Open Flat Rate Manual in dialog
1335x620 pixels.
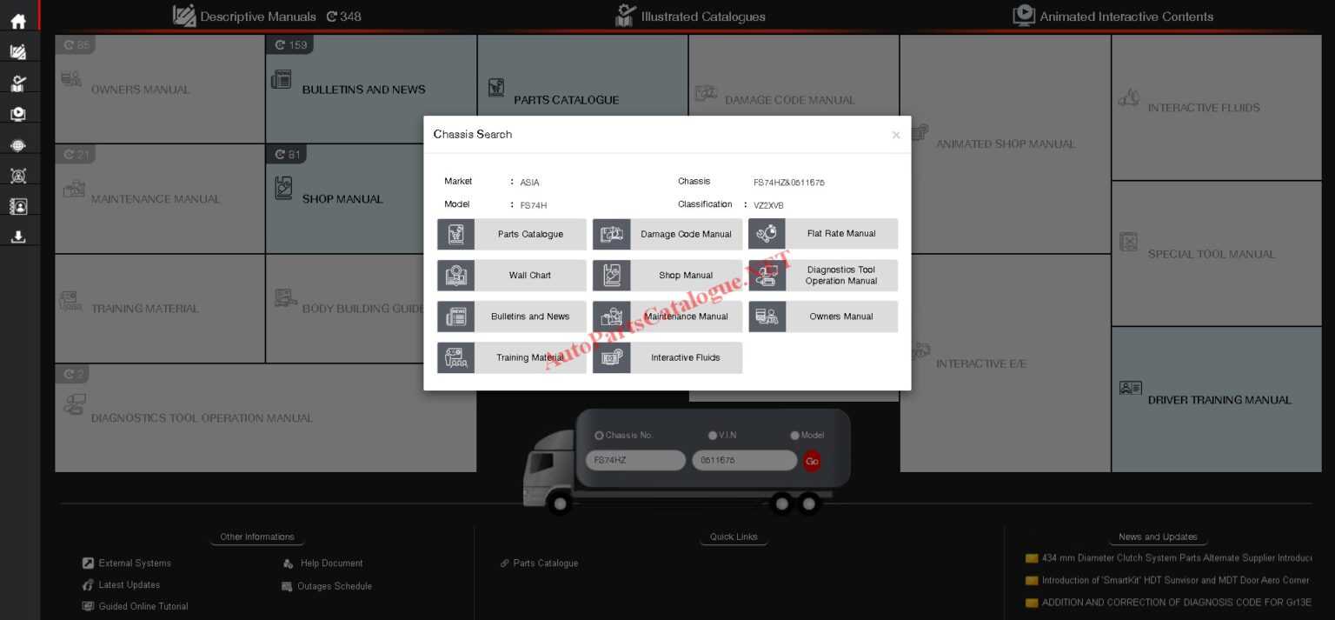tap(823, 234)
